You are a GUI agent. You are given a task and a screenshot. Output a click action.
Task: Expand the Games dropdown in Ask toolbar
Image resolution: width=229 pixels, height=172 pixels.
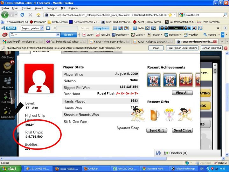tap(144, 35)
